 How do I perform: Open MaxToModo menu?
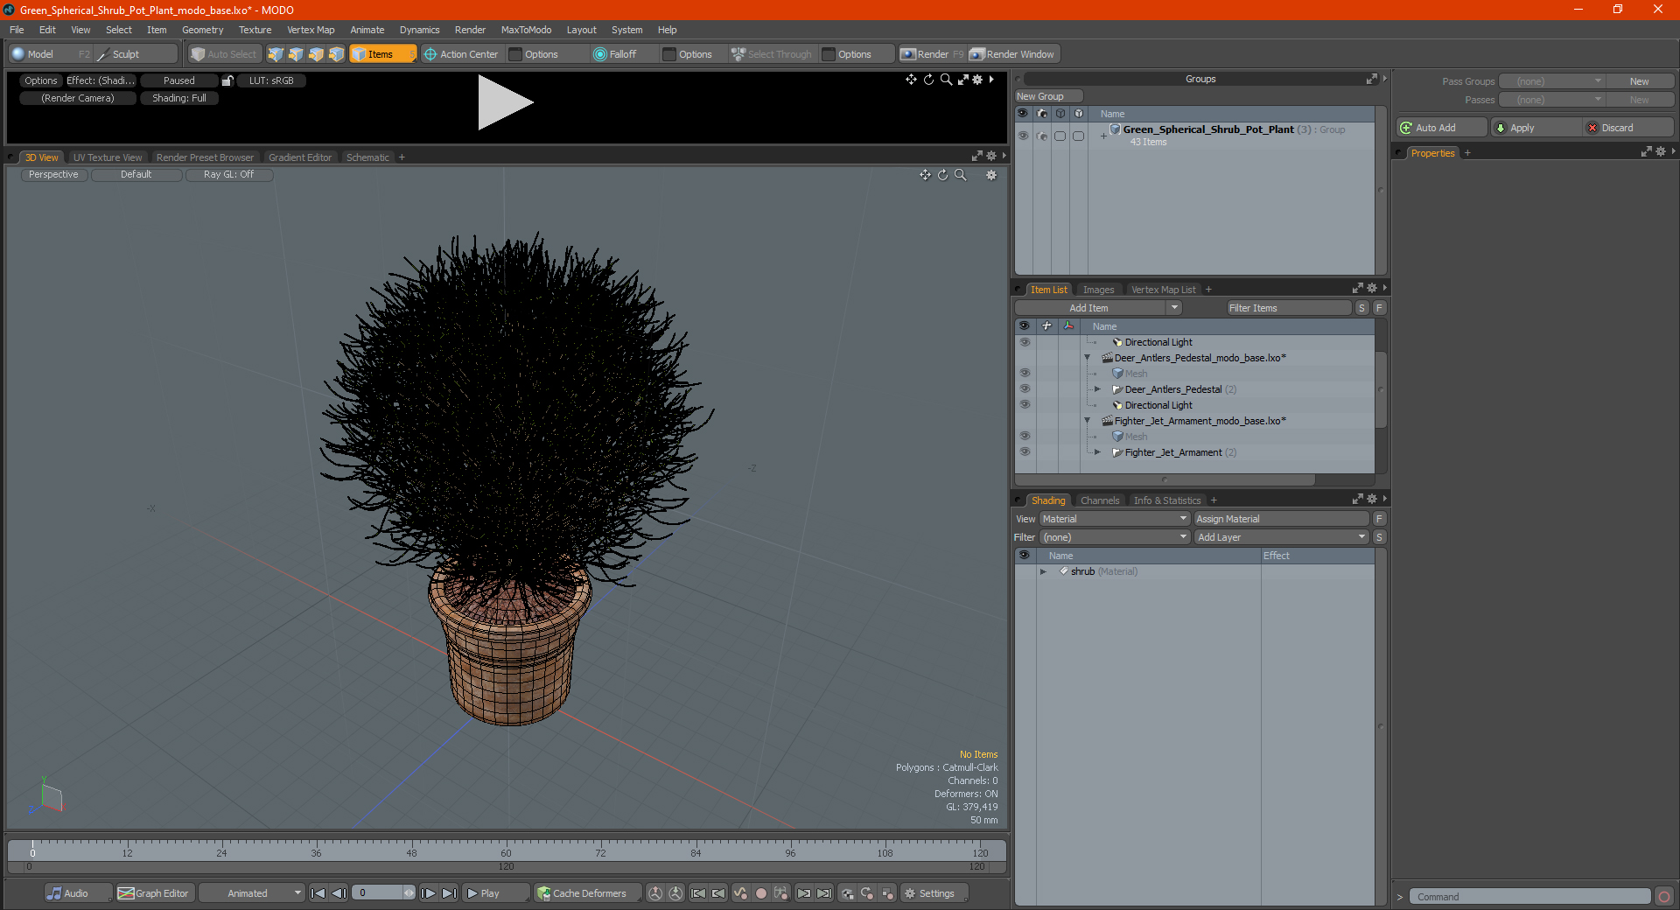click(x=526, y=30)
